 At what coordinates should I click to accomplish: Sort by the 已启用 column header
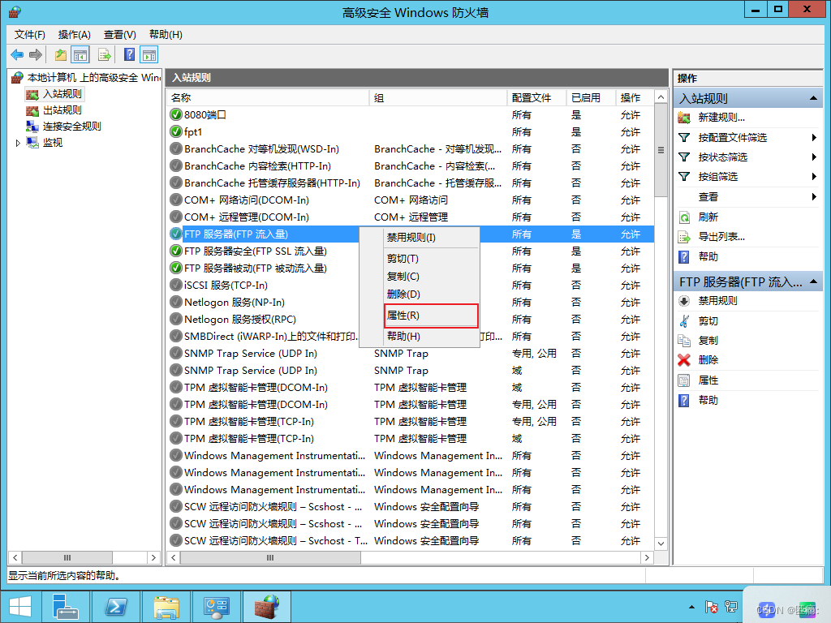click(591, 98)
